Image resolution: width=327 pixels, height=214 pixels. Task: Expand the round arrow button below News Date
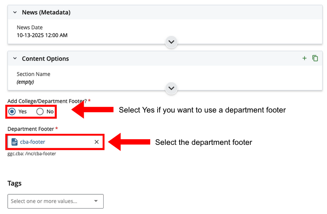(171, 42)
